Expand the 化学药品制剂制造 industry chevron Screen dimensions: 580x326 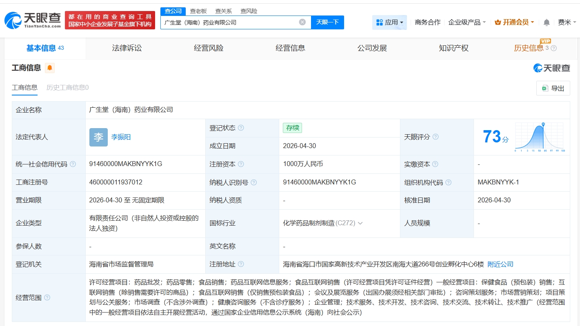tap(360, 223)
